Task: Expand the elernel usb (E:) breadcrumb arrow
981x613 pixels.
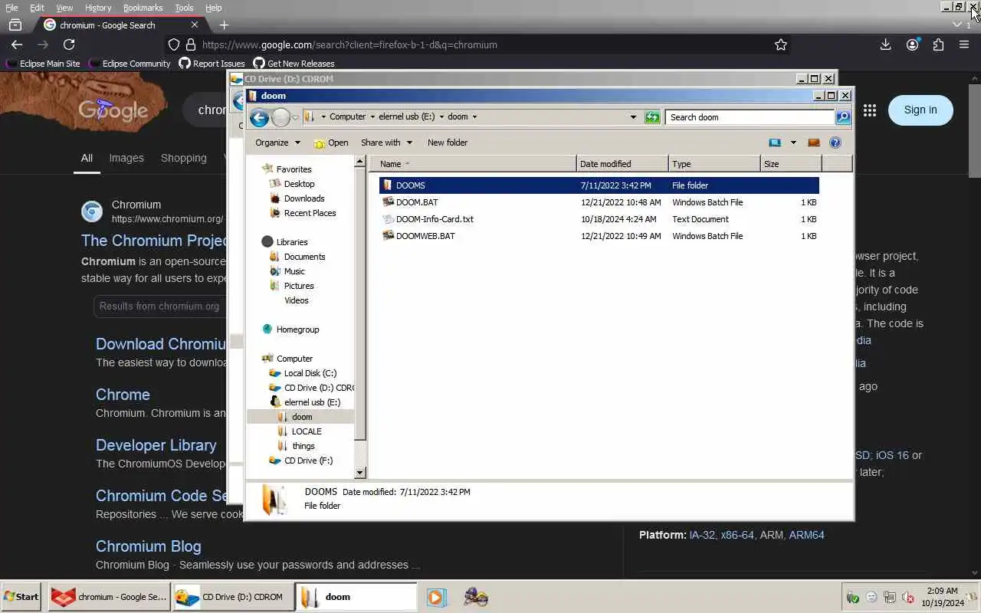Action: tap(441, 117)
